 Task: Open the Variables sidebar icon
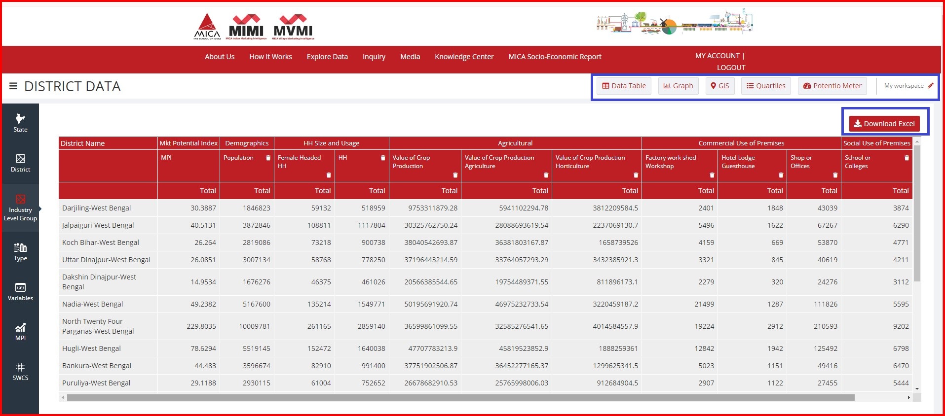pos(20,292)
